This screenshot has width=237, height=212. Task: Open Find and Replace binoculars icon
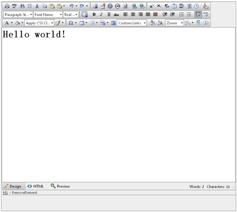tap(22, 6)
